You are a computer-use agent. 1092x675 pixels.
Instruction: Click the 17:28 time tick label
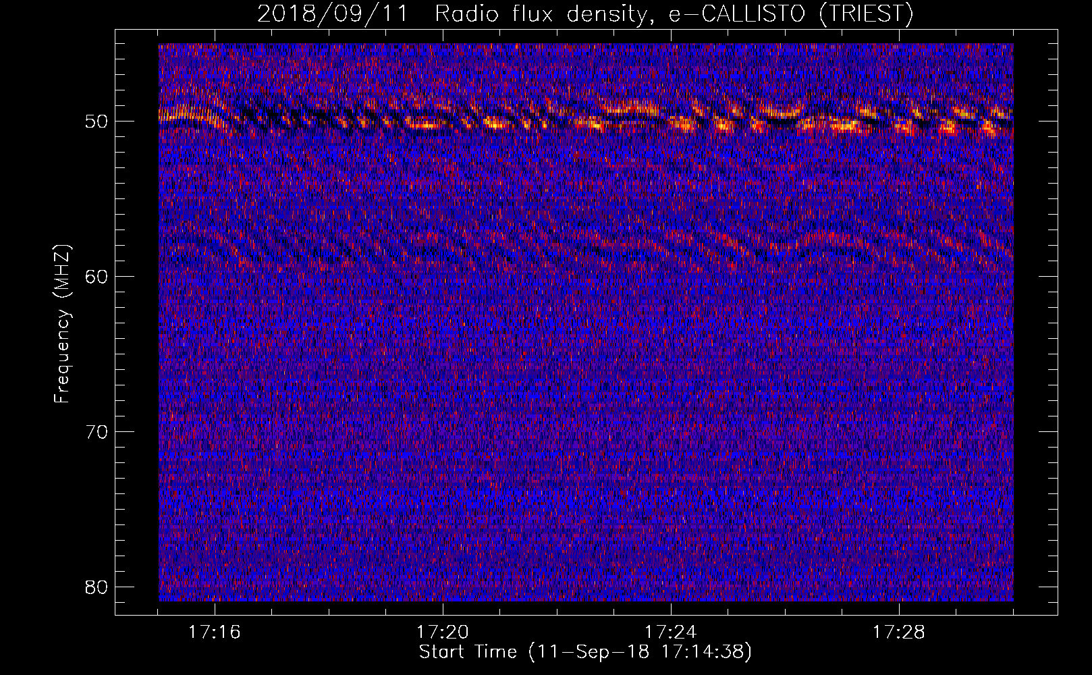pos(899,632)
